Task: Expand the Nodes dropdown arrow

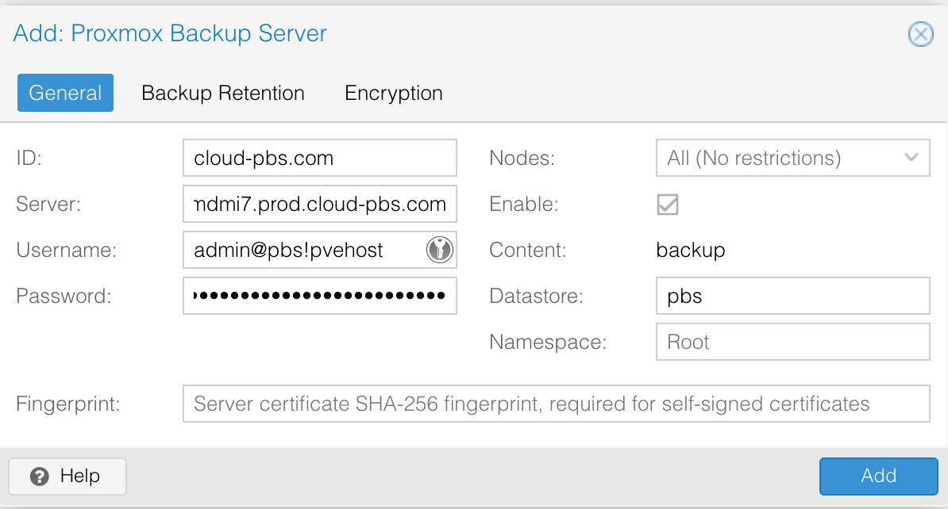Action: (911, 158)
